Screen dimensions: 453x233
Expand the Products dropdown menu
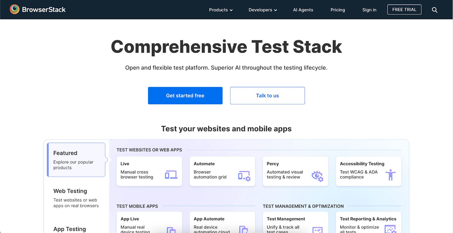[221, 10]
